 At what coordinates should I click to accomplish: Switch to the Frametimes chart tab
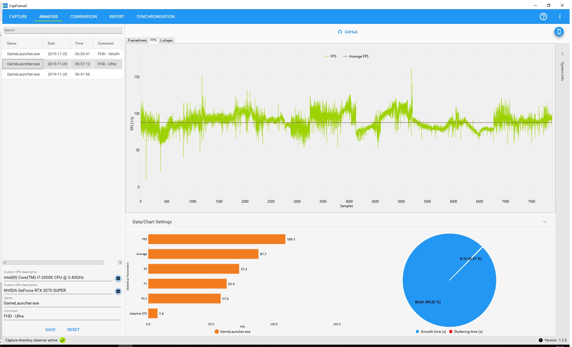coord(137,40)
